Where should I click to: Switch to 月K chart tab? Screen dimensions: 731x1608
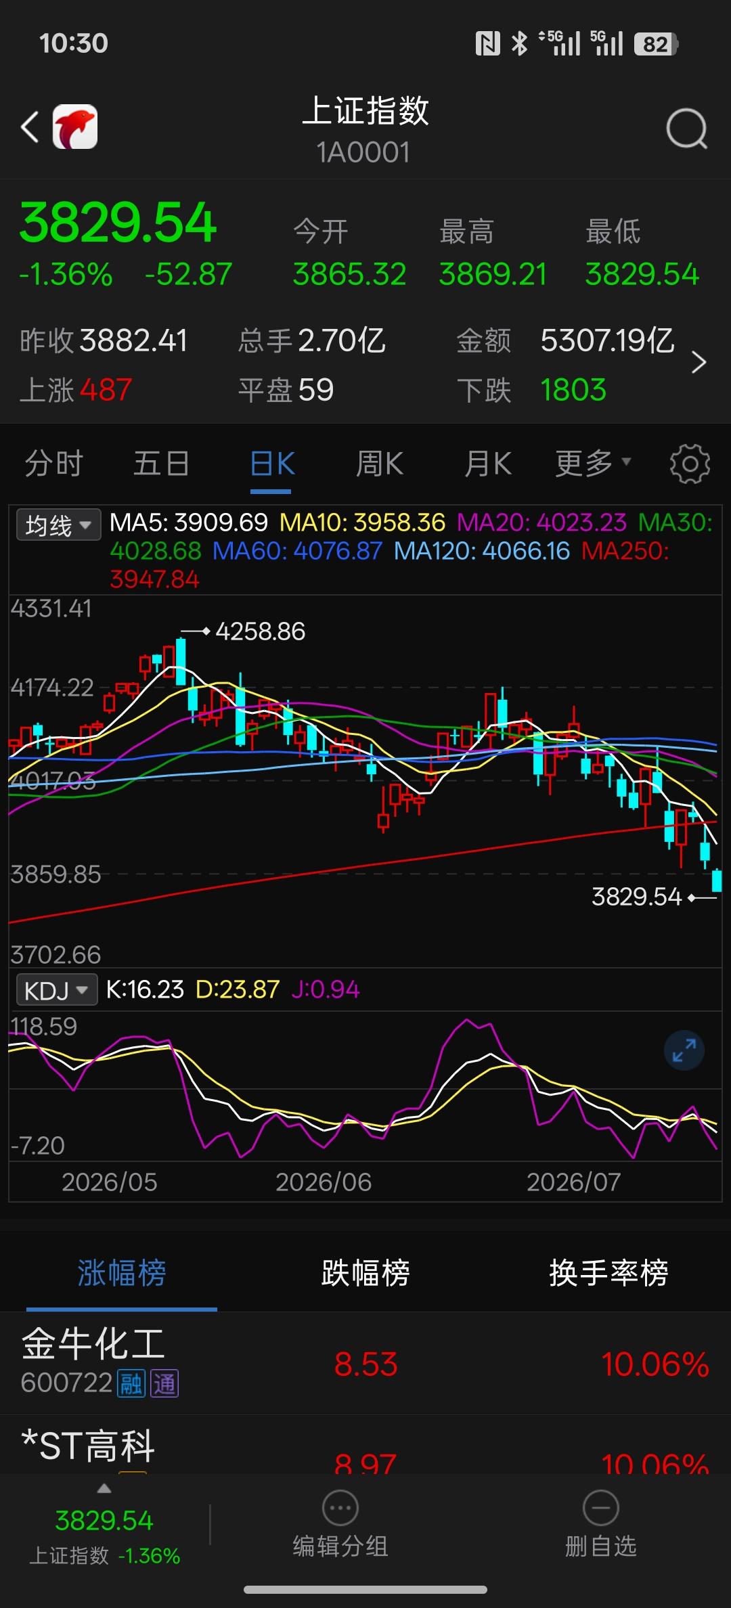[x=488, y=464]
